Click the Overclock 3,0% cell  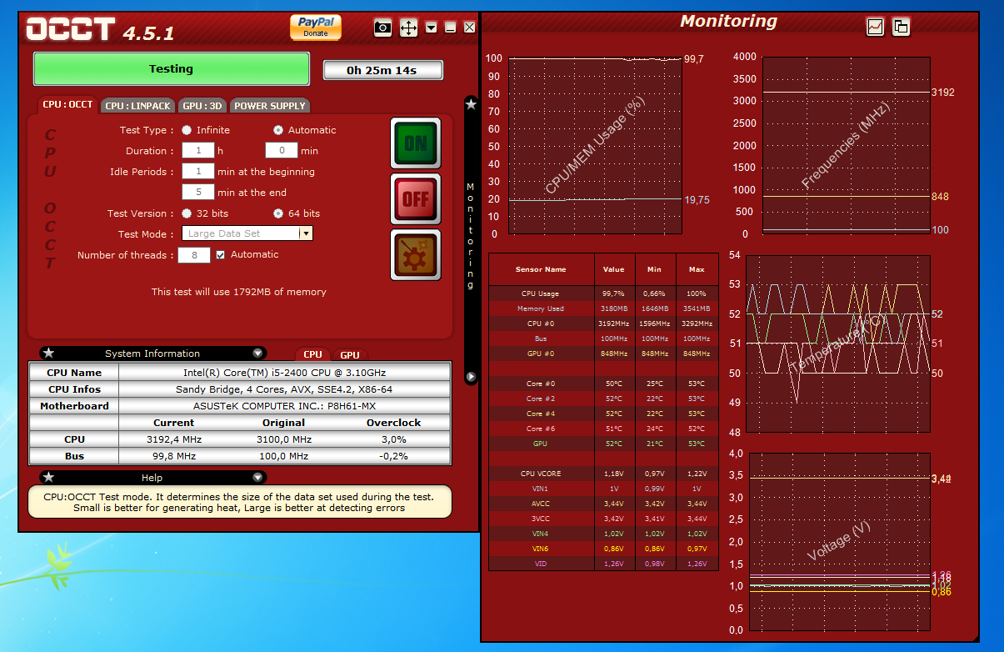[393, 439]
